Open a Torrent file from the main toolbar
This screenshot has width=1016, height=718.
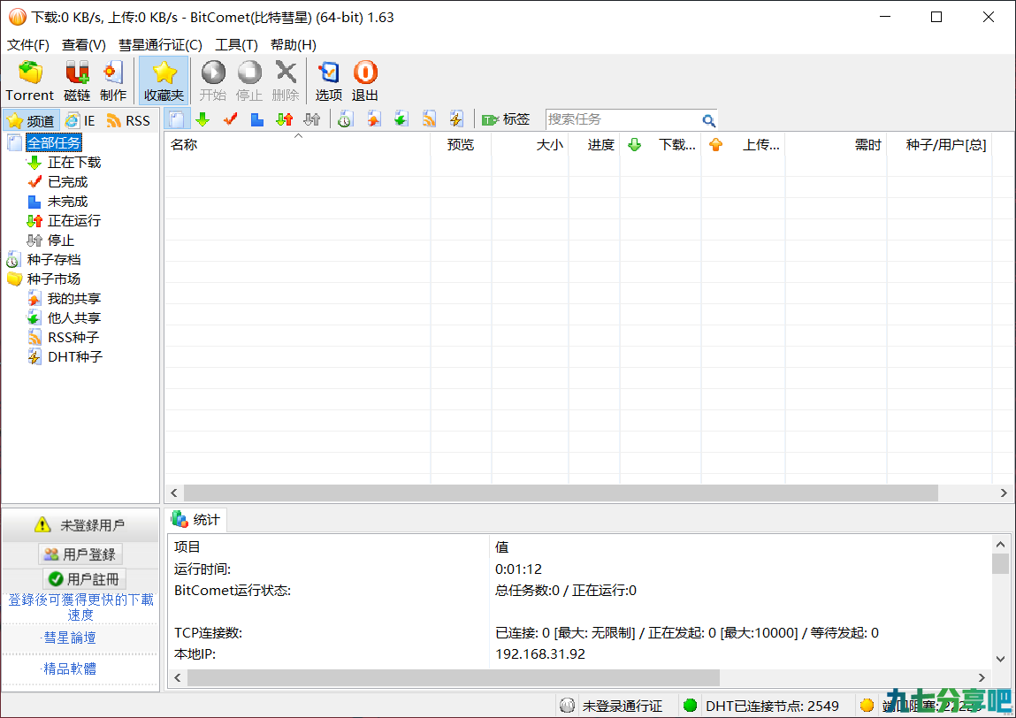[30, 80]
